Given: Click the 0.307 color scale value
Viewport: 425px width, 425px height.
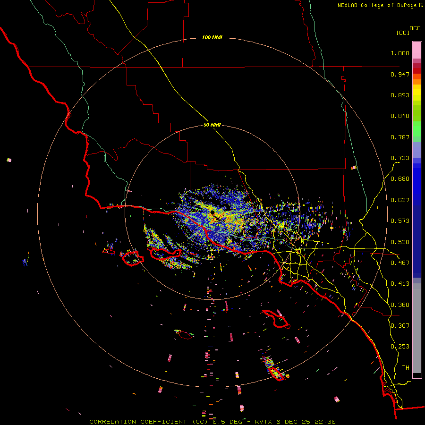Looking at the screenshot, I should click(x=400, y=325).
